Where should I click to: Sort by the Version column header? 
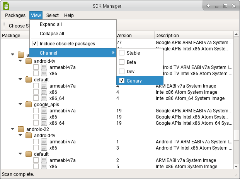[135, 35]
